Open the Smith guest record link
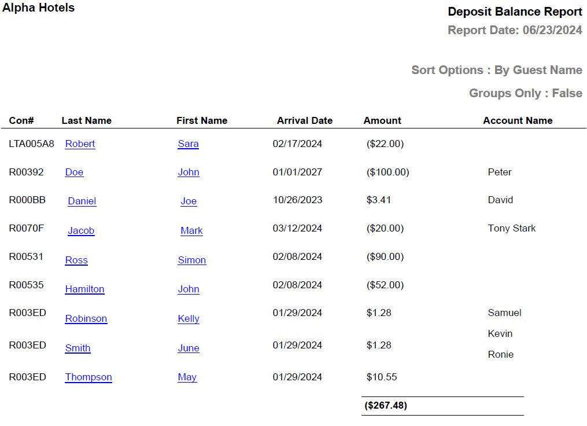This screenshot has height=426, width=587. tap(77, 348)
